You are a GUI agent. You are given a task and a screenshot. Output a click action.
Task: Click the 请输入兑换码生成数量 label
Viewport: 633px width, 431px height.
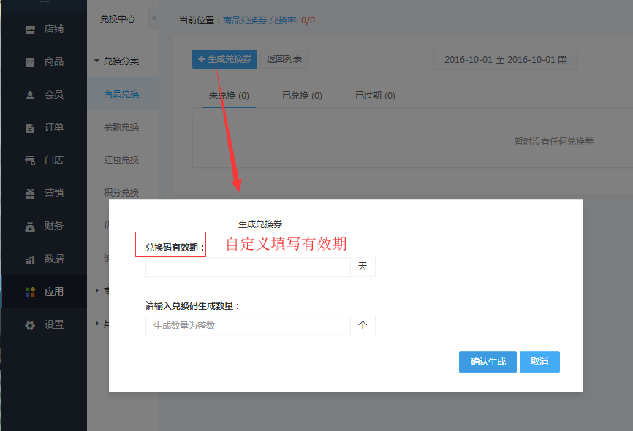(x=192, y=306)
